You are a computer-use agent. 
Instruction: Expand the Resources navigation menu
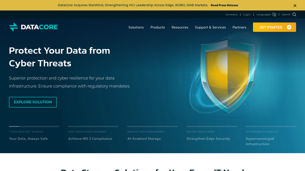coord(180,27)
